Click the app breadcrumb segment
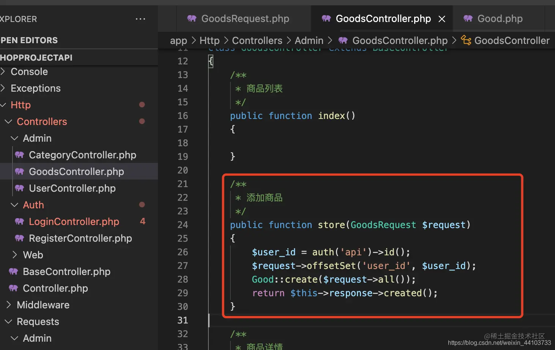 coord(178,41)
